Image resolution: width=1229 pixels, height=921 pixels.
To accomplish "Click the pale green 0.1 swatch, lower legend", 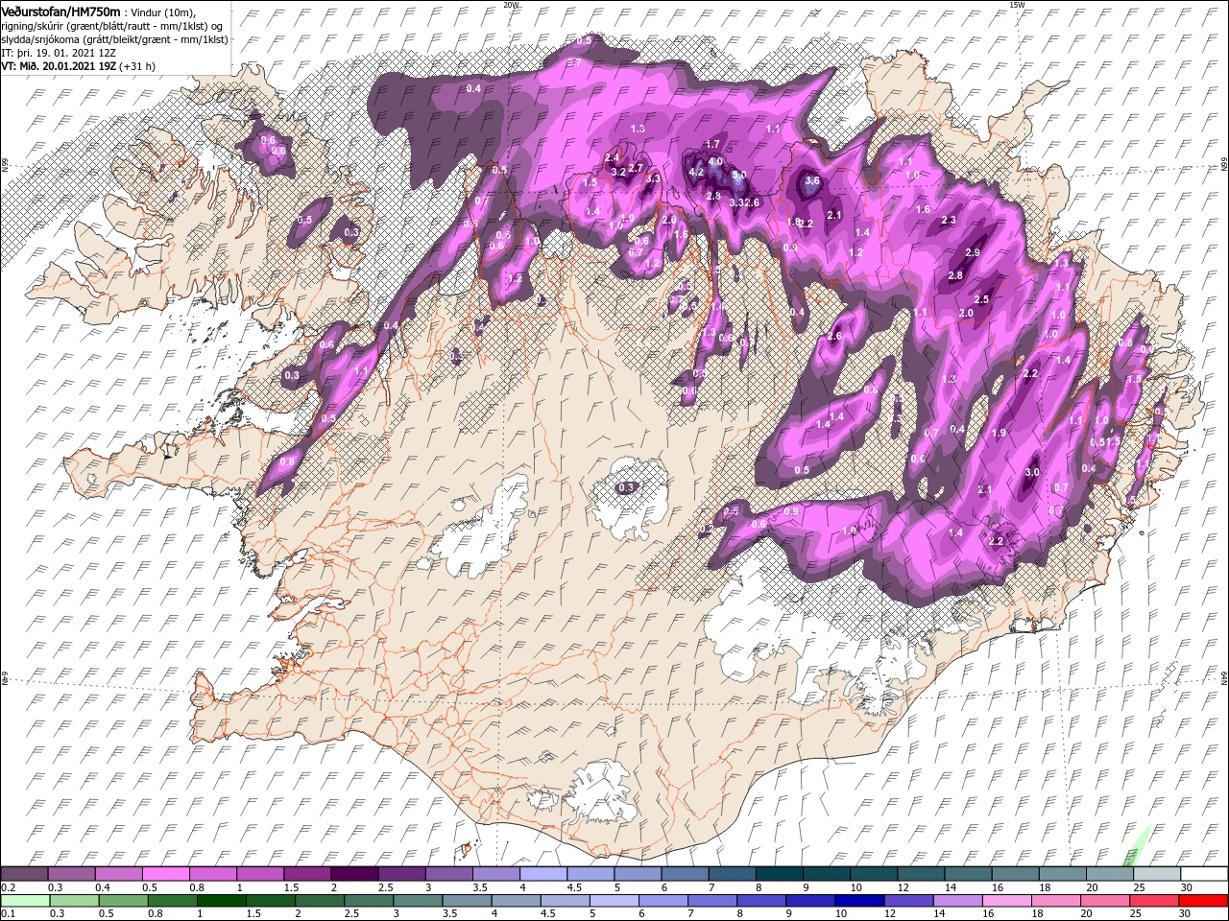I will coord(24,901).
